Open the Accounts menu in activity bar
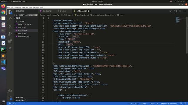The image size is (188, 105). 10,91
